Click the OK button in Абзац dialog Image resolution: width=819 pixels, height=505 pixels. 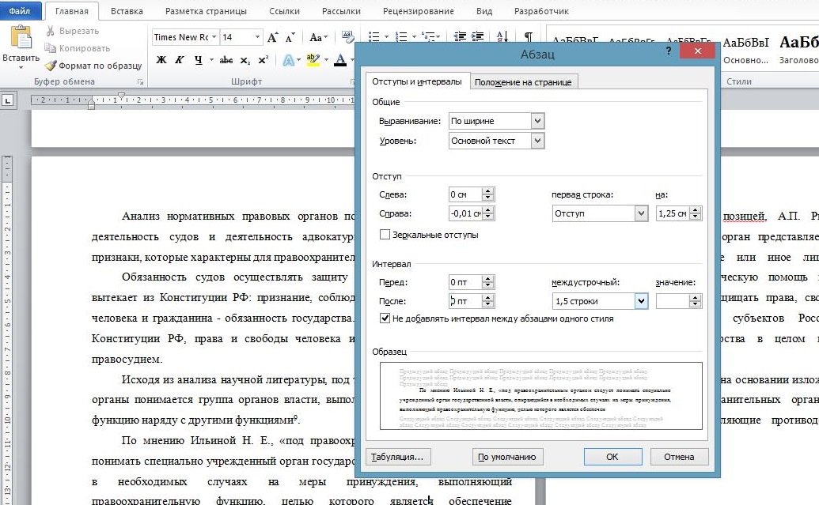(612, 457)
